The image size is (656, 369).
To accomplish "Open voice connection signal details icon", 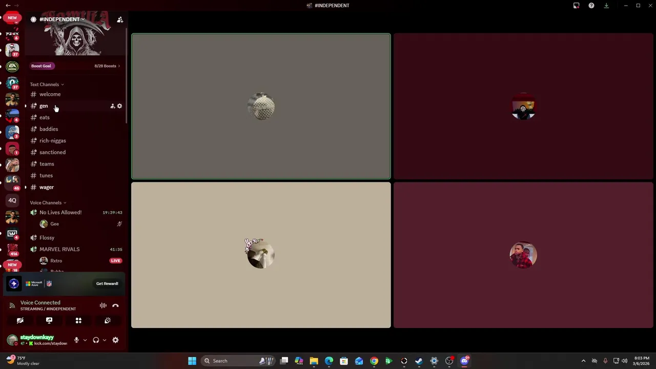I will click(12, 305).
